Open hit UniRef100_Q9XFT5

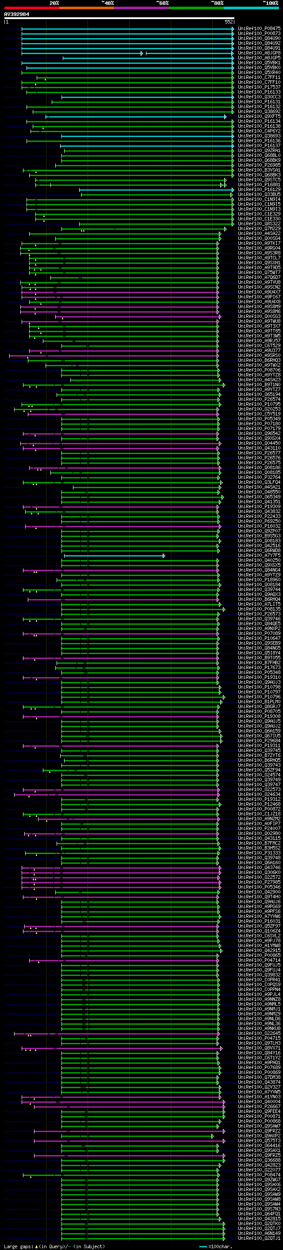coord(259,117)
